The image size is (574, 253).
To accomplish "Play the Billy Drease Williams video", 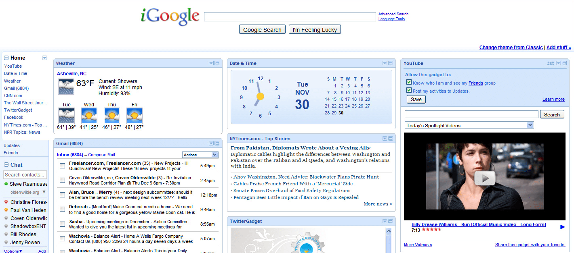I will click(x=485, y=178).
